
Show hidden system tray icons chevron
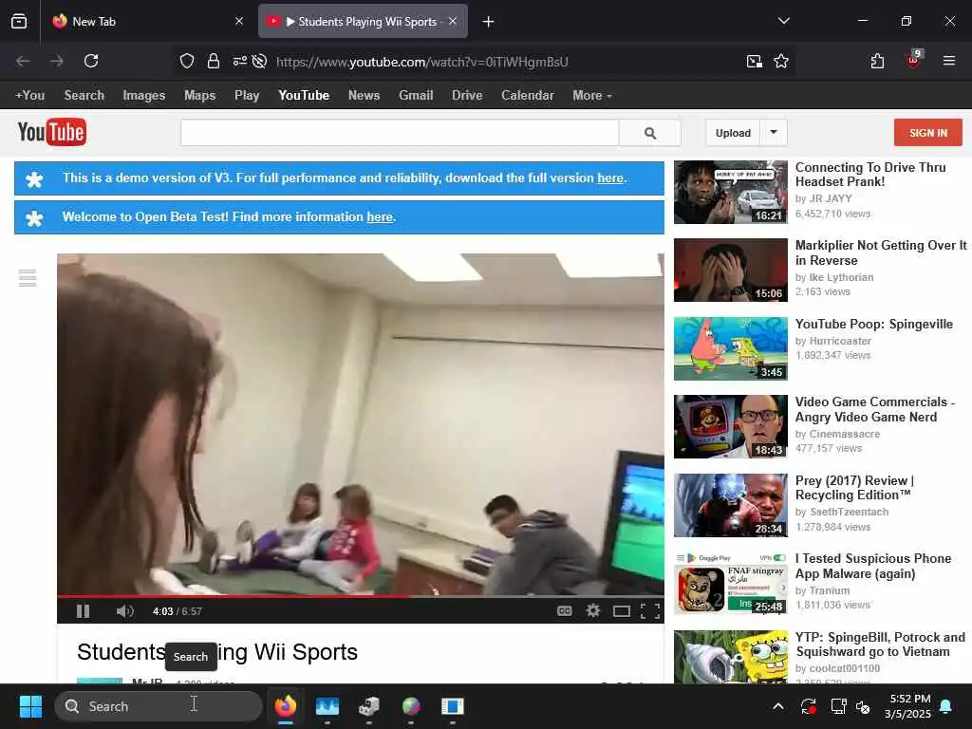(778, 706)
